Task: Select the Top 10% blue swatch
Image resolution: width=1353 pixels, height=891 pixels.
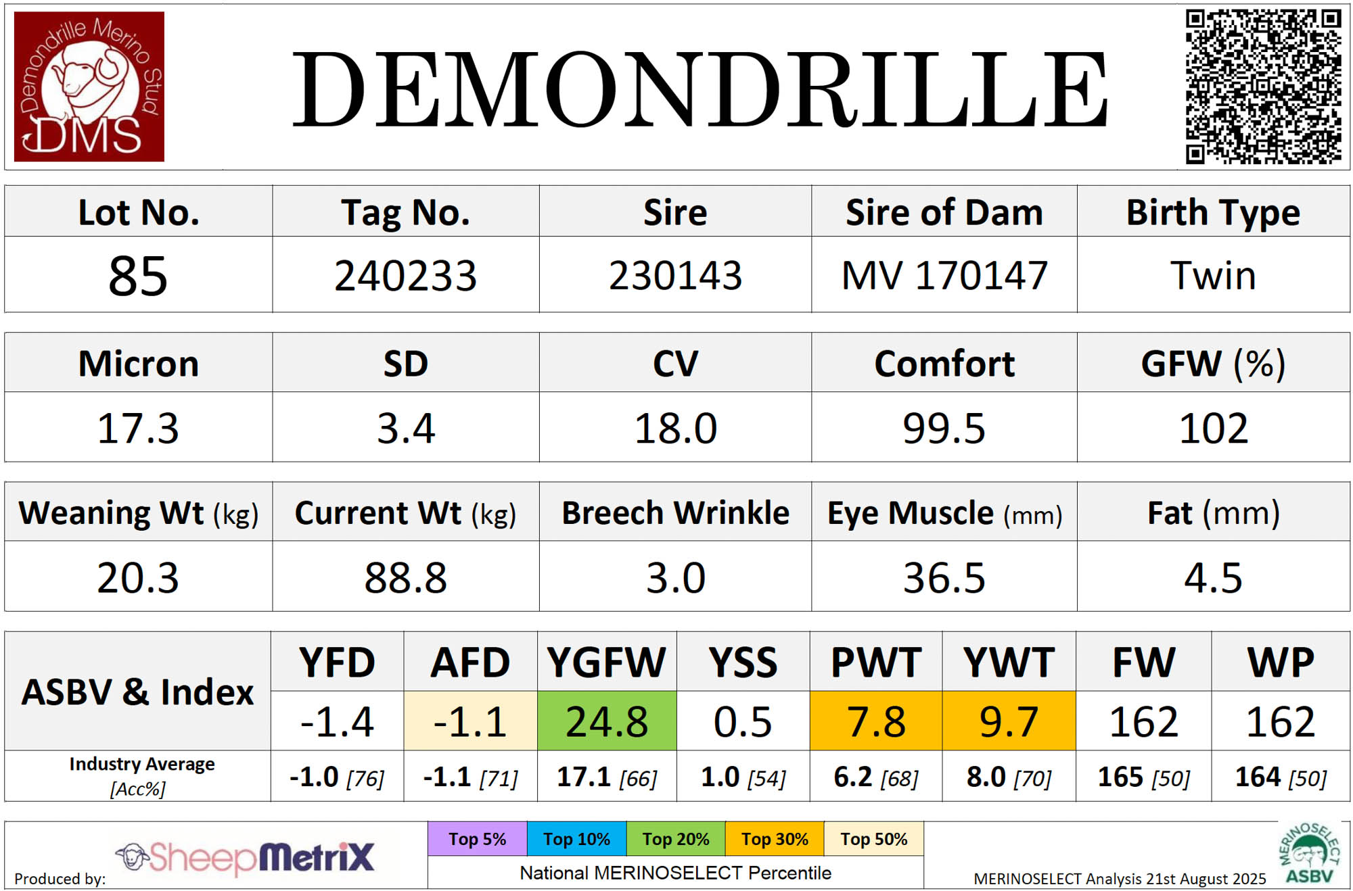Action: pos(576,839)
